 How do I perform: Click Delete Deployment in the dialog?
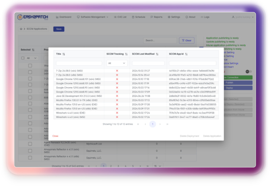(x=189, y=136)
